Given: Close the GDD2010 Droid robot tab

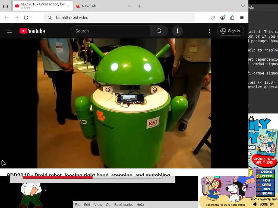Looking at the screenshot, I should pos(68,6).
